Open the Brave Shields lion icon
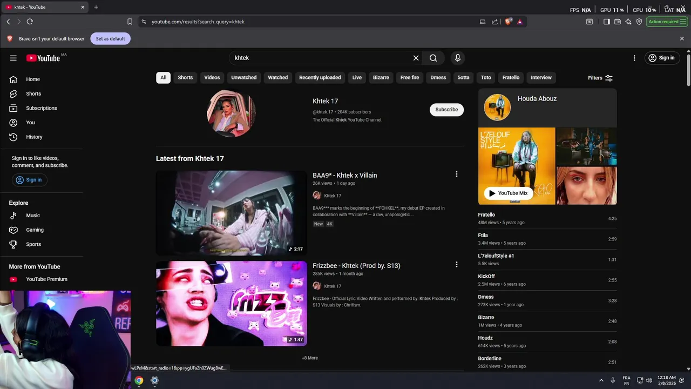Image resolution: width=691 pixels, height=389 pixels. pyautogui.click(x=508, y=22)
